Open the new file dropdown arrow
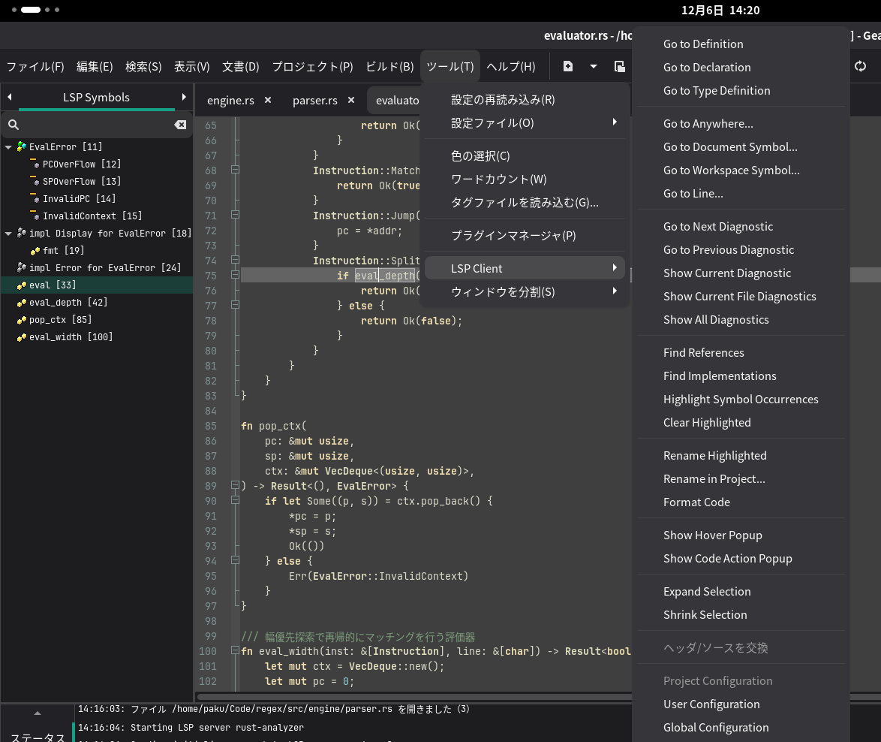 594,66
